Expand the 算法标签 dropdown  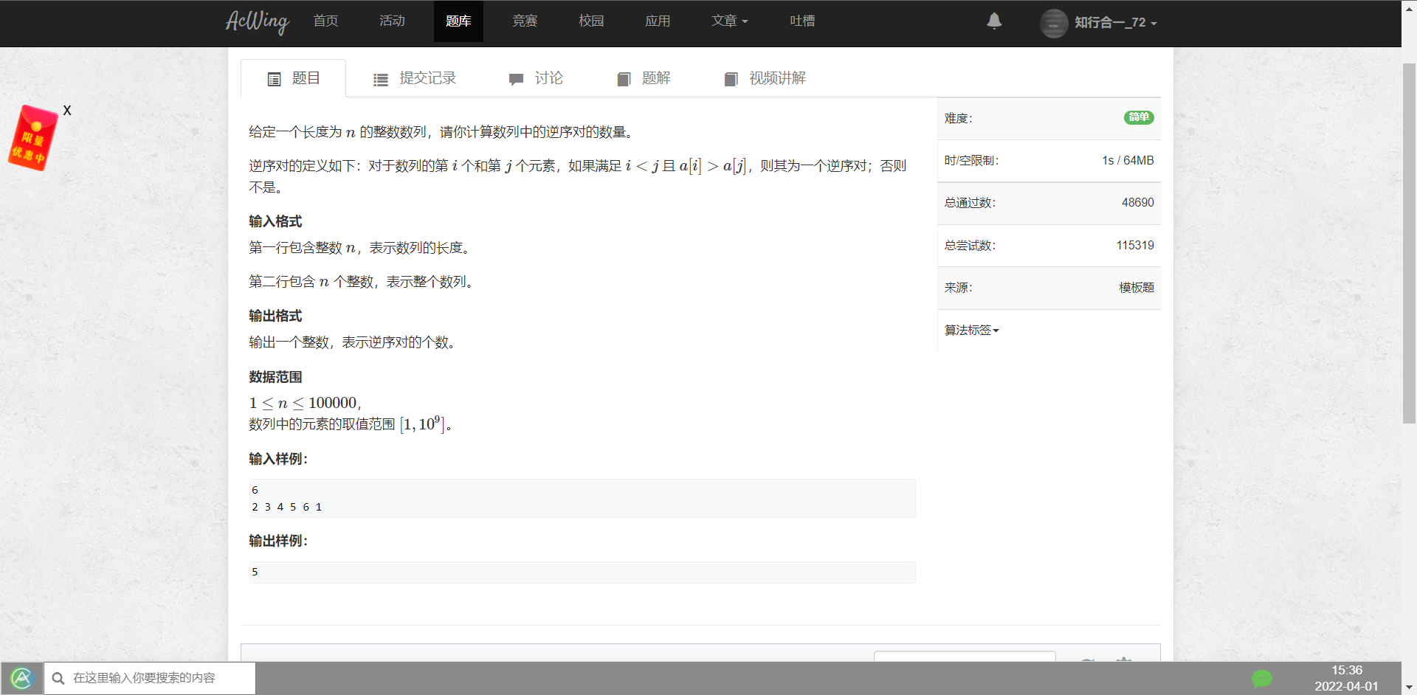[x=971, y=330]
